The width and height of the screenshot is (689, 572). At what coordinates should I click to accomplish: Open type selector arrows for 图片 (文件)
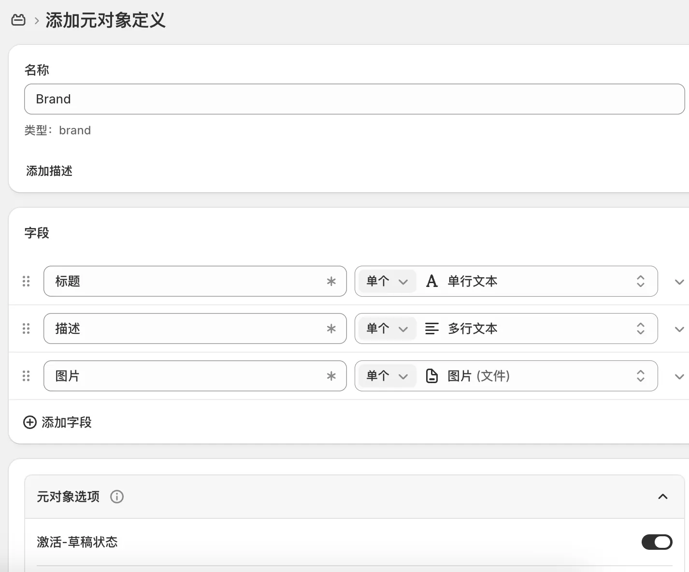[641, 376]
